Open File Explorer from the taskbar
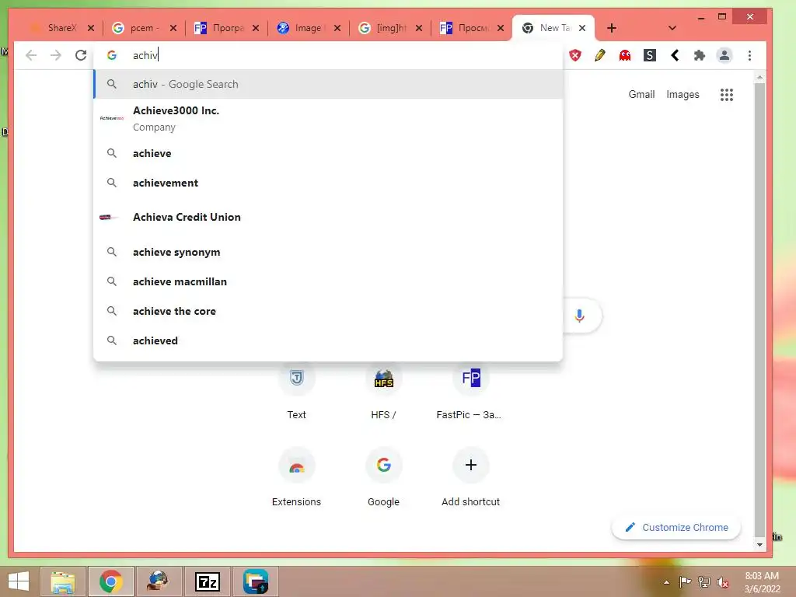The width and height of the screenshot is (796, 597). point(62,581)
